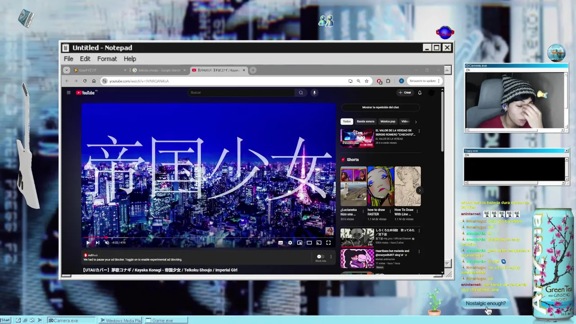
Task: Select the Música pop chip
Action: click(388, 121)
